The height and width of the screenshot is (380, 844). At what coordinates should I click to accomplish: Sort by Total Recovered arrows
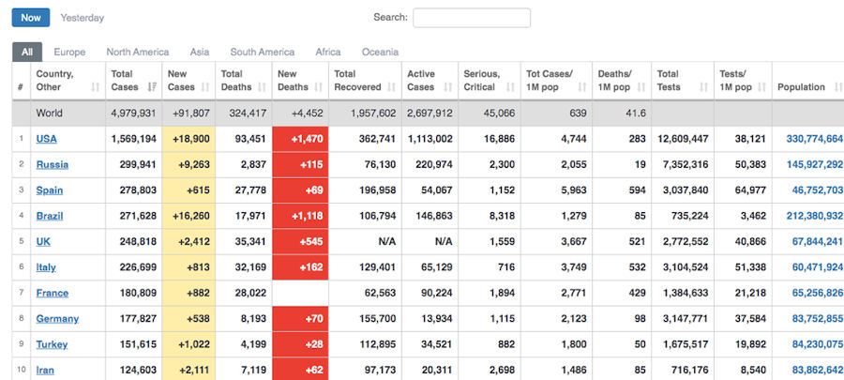[x=394, y=87]
